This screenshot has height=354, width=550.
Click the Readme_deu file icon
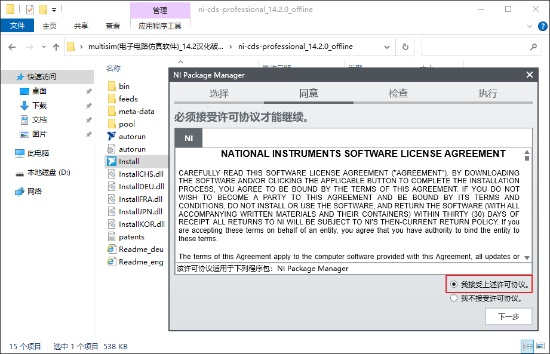pyautogui.click(x=112, y=249)
